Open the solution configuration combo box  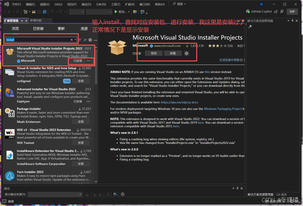(x=77, y=12)
